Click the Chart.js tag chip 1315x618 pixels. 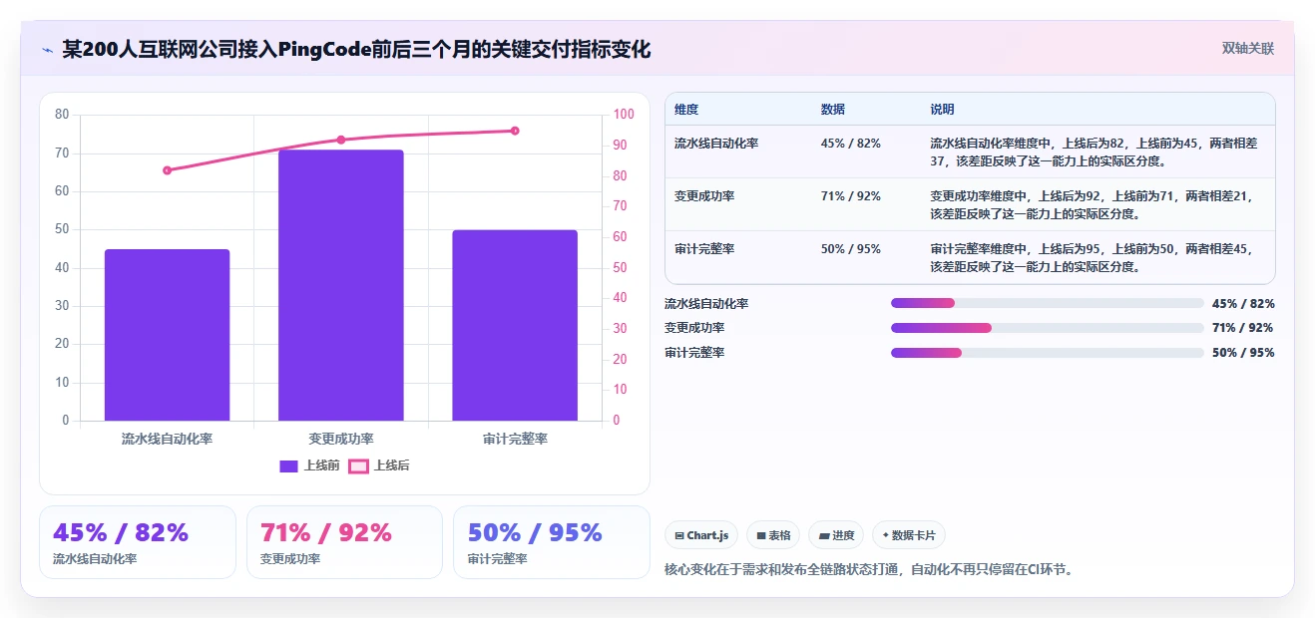(701, 535)
